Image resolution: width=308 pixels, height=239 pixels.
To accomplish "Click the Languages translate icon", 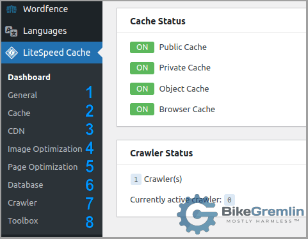I will tap(12, 31).
